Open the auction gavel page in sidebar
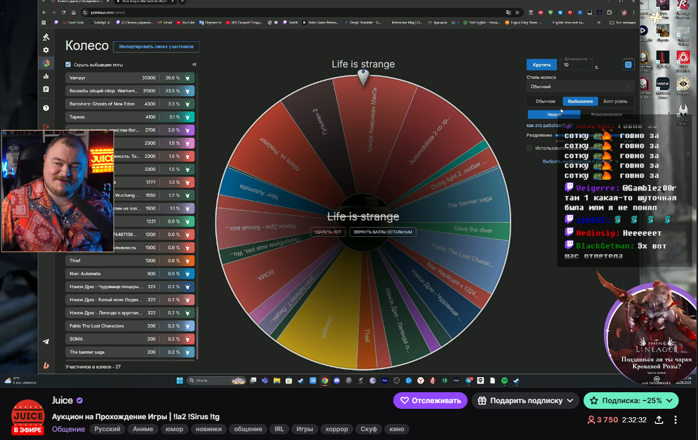Screen dimensions: 698x440 click(46, 37)
